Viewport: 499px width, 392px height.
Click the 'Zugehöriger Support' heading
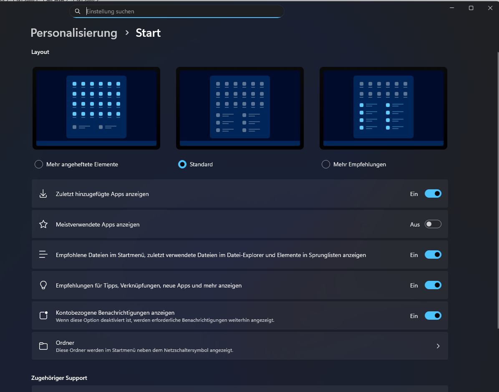point(59,378)
